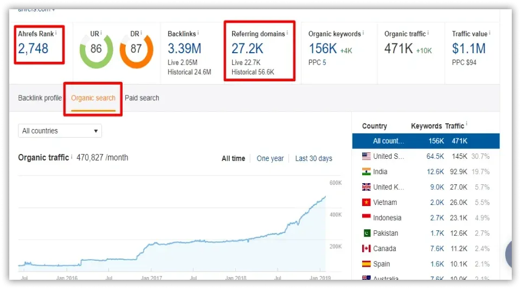Click the UR 86 gauge

96,50
